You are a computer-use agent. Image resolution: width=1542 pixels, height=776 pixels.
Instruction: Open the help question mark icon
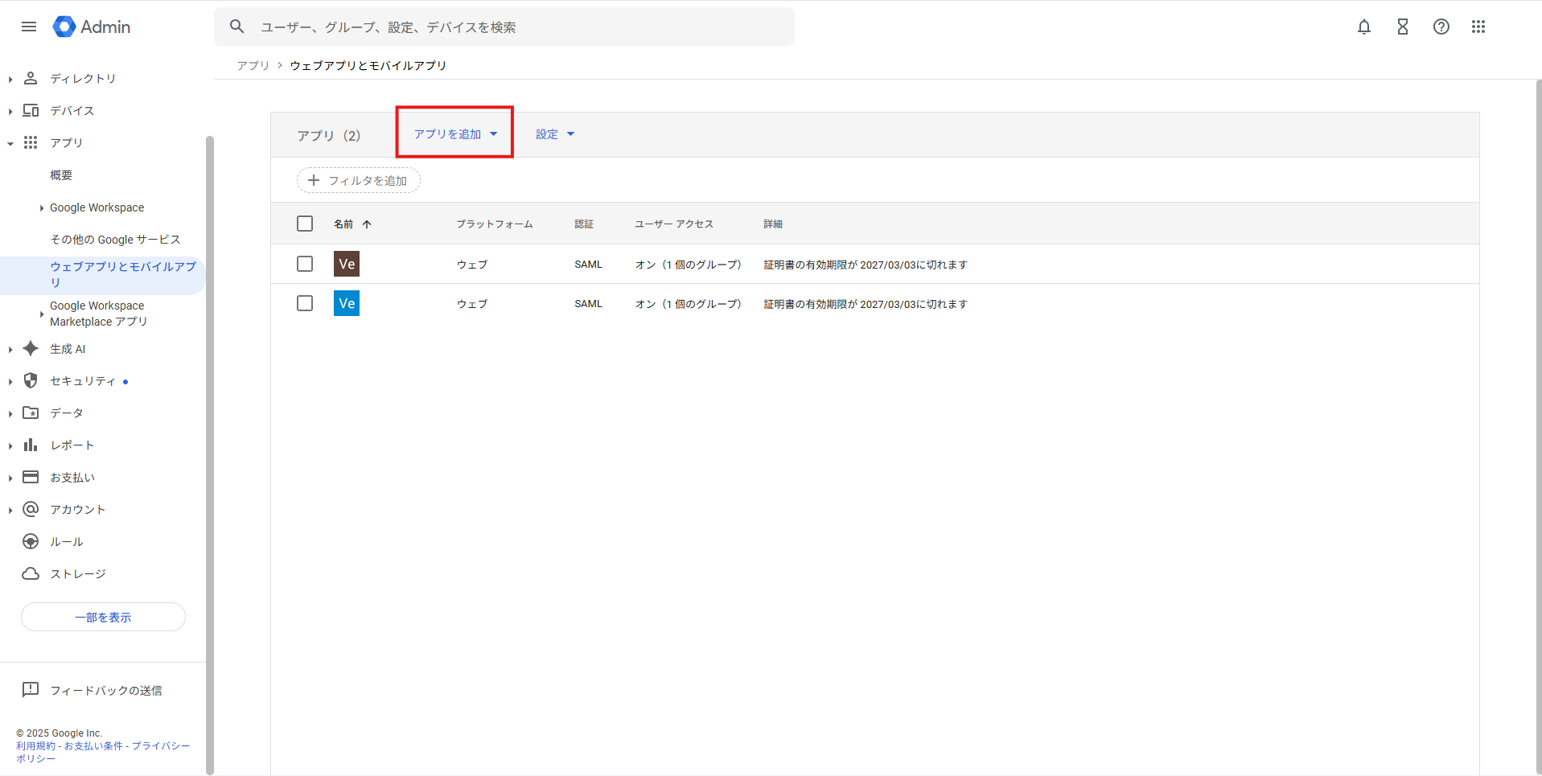[x=1441, y=27]
